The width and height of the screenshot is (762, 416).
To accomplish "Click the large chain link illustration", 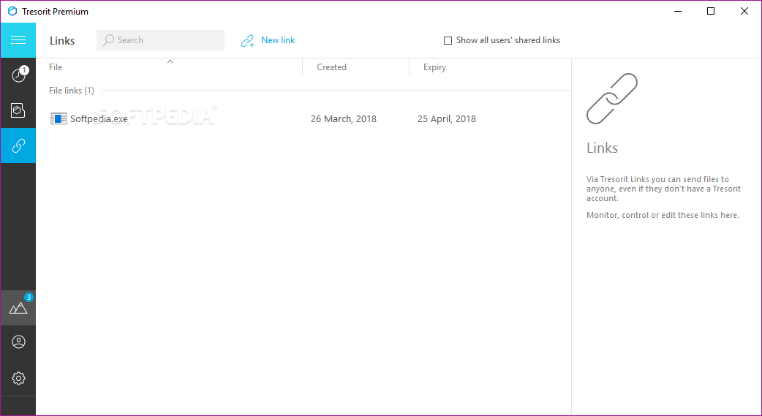I will (x=612, y=99).
